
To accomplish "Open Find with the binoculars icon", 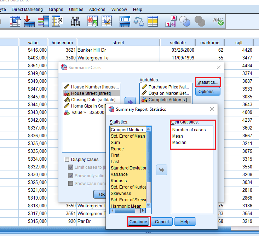I will pos(75,22).
